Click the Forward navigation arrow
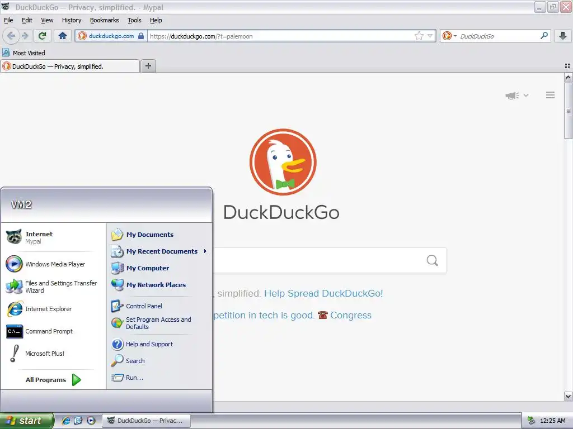The width and height of the screenshot is (573, 429). (25, 36)
